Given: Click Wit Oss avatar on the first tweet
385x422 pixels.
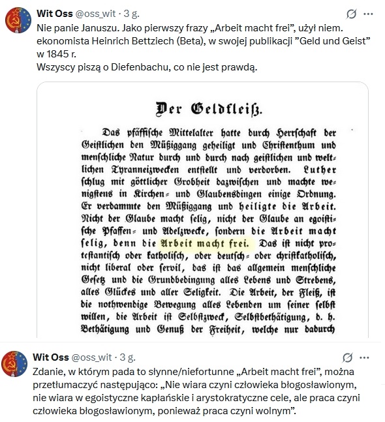Looking at the screenshot, I should tap(18, 20).
